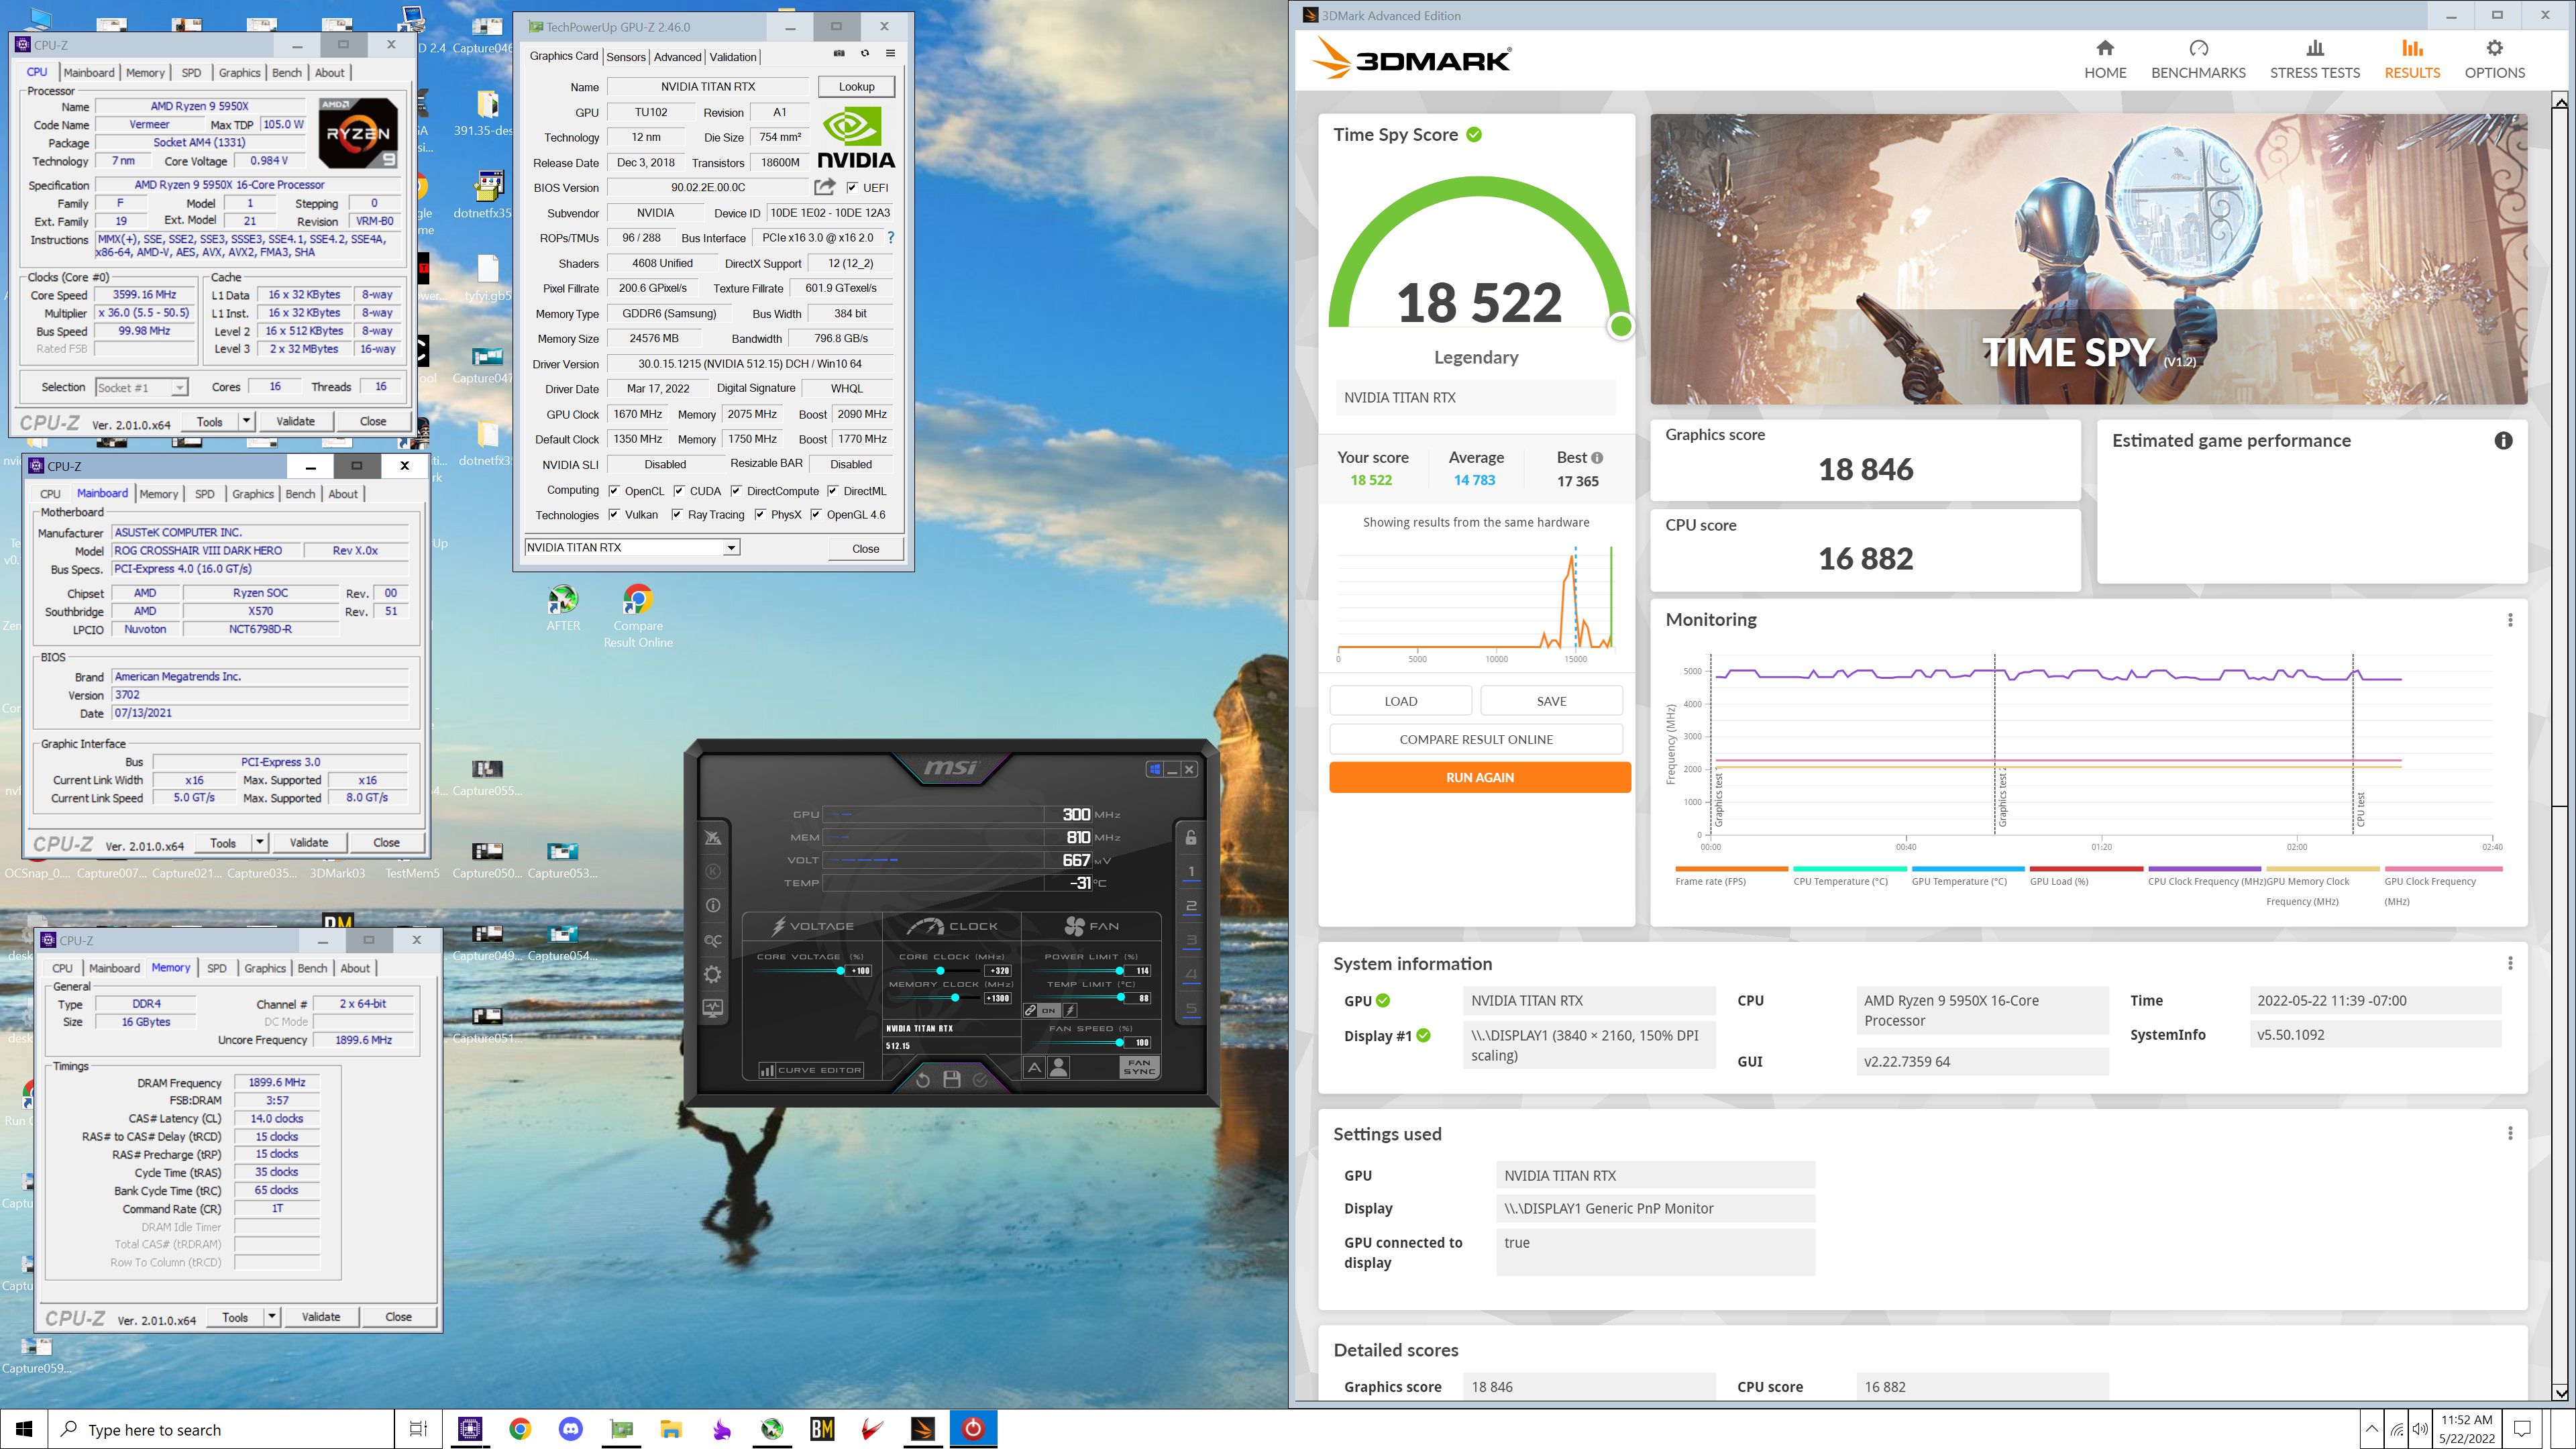Viewport: 2576px width, 1449px height.
Task: Adjust the Fan Speed slider handle
Action: (1119, 1043)
